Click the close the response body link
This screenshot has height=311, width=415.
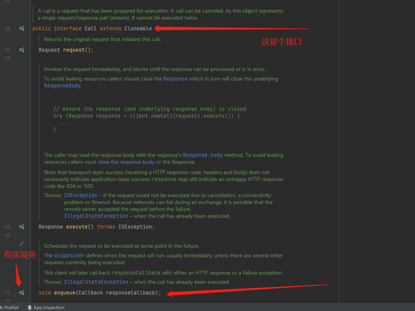126,162
